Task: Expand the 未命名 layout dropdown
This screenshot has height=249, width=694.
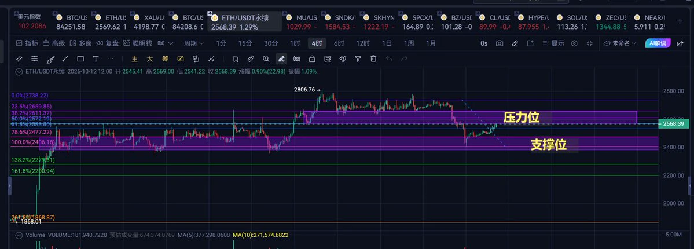Action: (620, 43)
